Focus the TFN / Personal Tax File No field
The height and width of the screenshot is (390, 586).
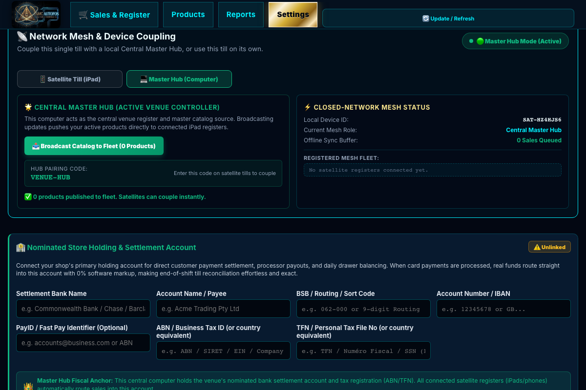click(363, 351)
